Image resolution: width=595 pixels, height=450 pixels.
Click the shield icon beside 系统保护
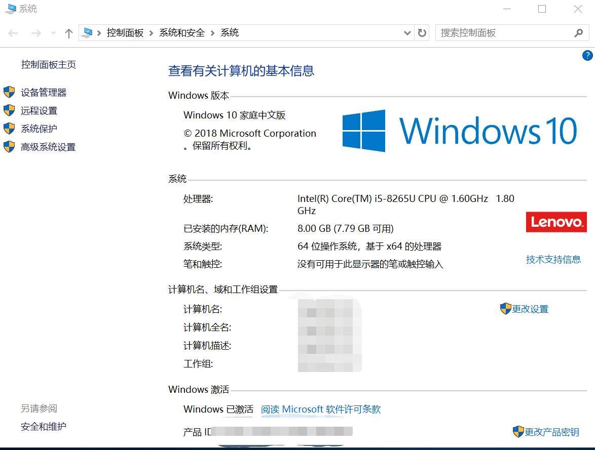pyautogui.click(x=9, y=129)
